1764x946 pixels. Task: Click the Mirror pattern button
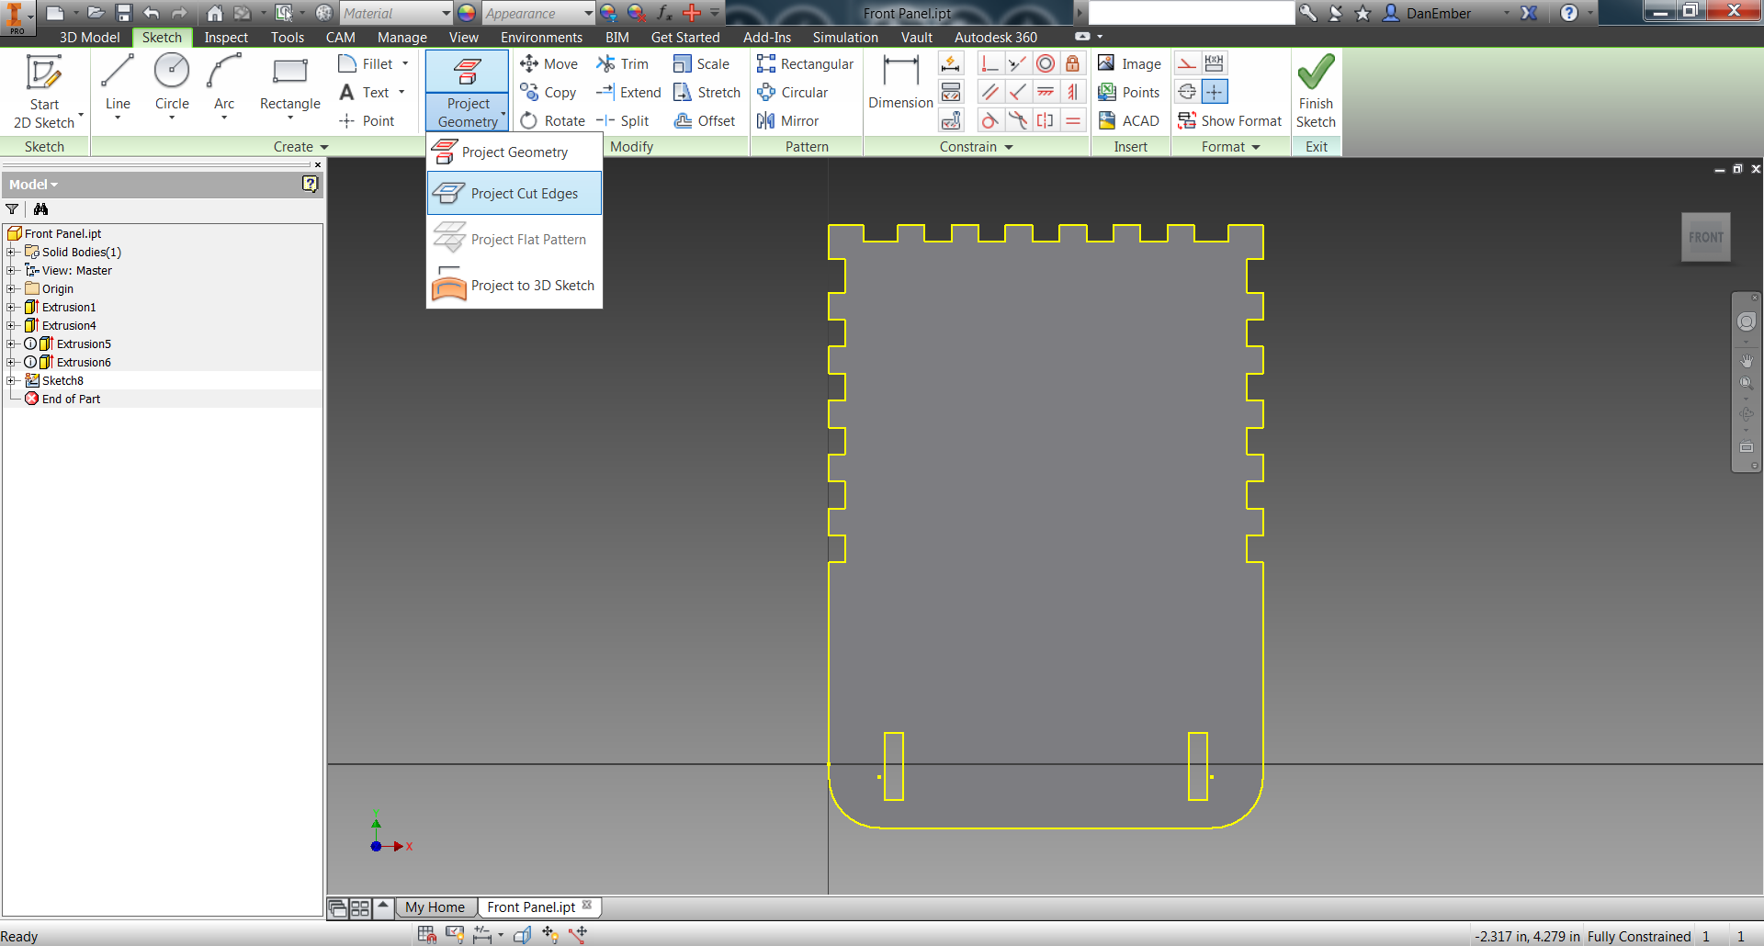click(x=787, y=120)
